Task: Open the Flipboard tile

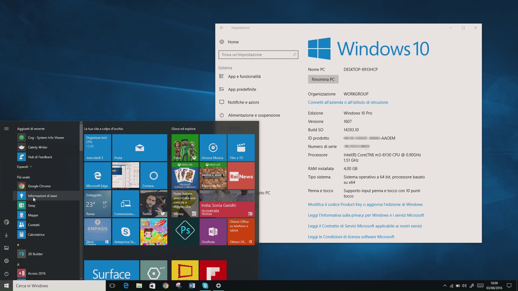Action: coord(213,270)
